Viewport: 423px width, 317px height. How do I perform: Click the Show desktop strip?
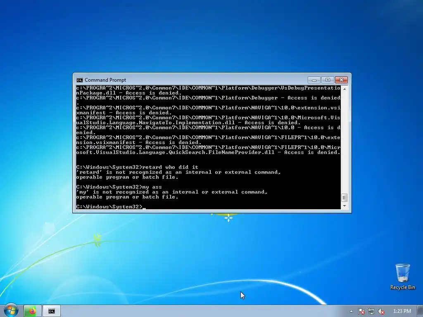pyautogui.click(x=420, y=311)
